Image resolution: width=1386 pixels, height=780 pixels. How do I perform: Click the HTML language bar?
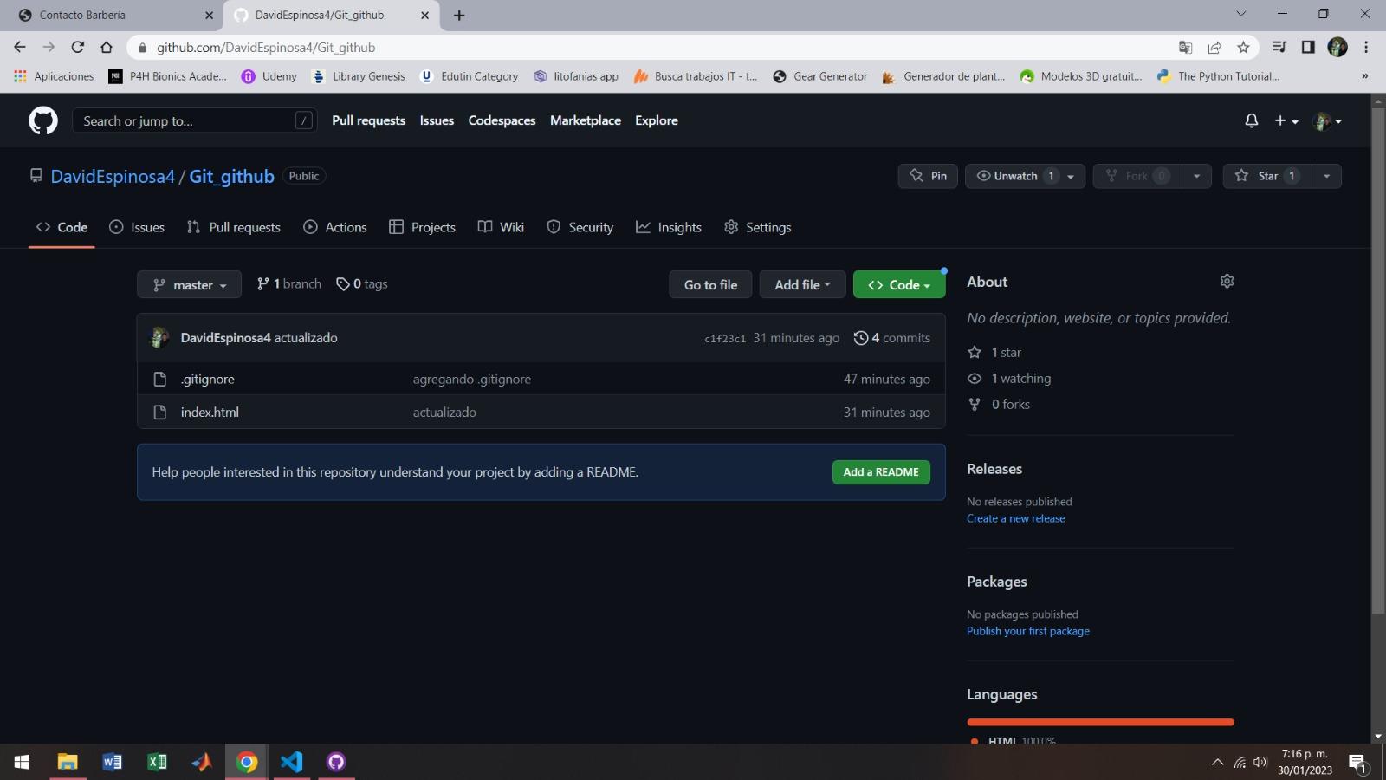(x=1100, y=722)
